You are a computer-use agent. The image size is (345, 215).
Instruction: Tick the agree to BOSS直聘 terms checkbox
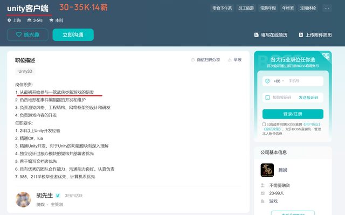tap(264, 124)
